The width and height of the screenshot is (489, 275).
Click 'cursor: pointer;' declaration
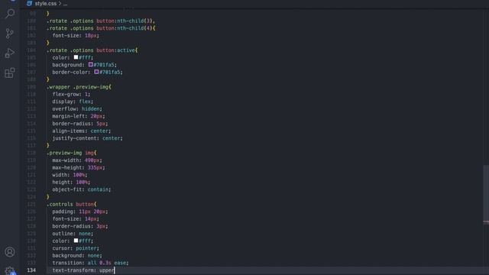click(x=76, y=248)
